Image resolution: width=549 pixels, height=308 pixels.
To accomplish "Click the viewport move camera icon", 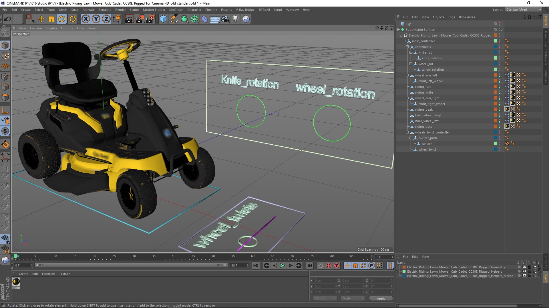I will (x=377, y=28).
